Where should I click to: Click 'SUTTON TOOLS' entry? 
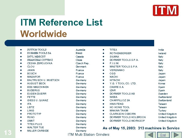pos(37,50)
